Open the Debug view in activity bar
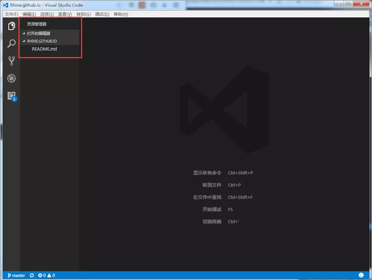Screen dimensions: 372x280 12,78
